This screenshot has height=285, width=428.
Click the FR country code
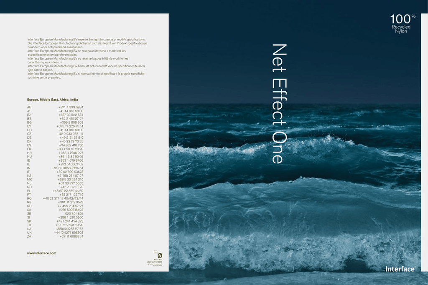pyautogui.click(x=29, y=149)
